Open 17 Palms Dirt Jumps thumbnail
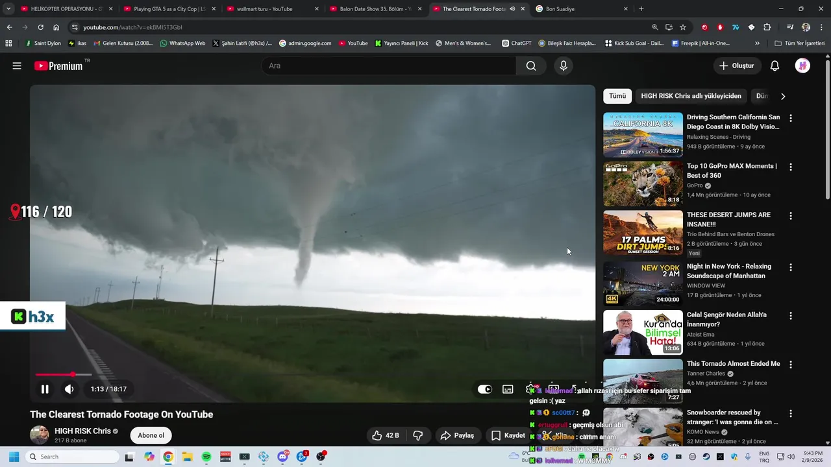Viewport: 831px width, 467px height. (x=643, y=232)
